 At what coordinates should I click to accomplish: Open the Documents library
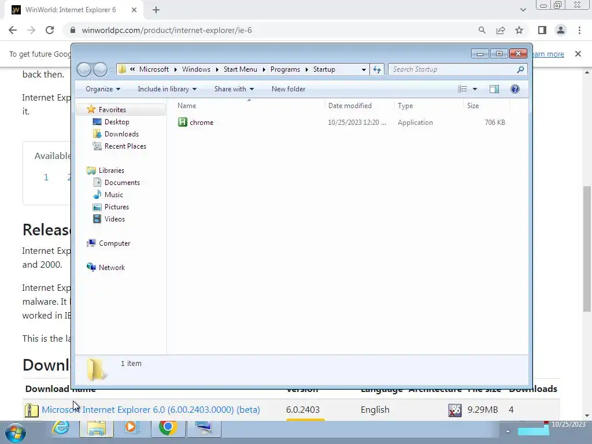point(122,182)
